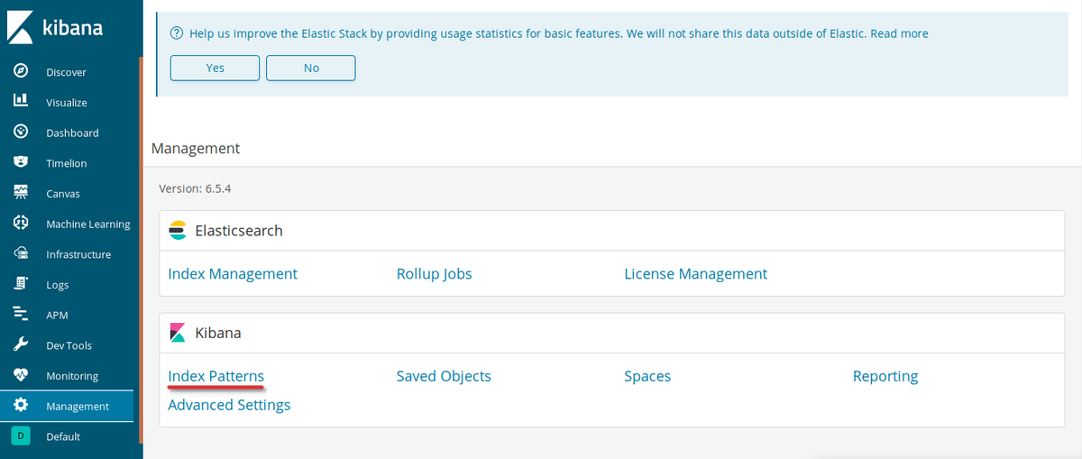
Task: Click the Dashboard gauge icon
Action: (x=21, y=133)
